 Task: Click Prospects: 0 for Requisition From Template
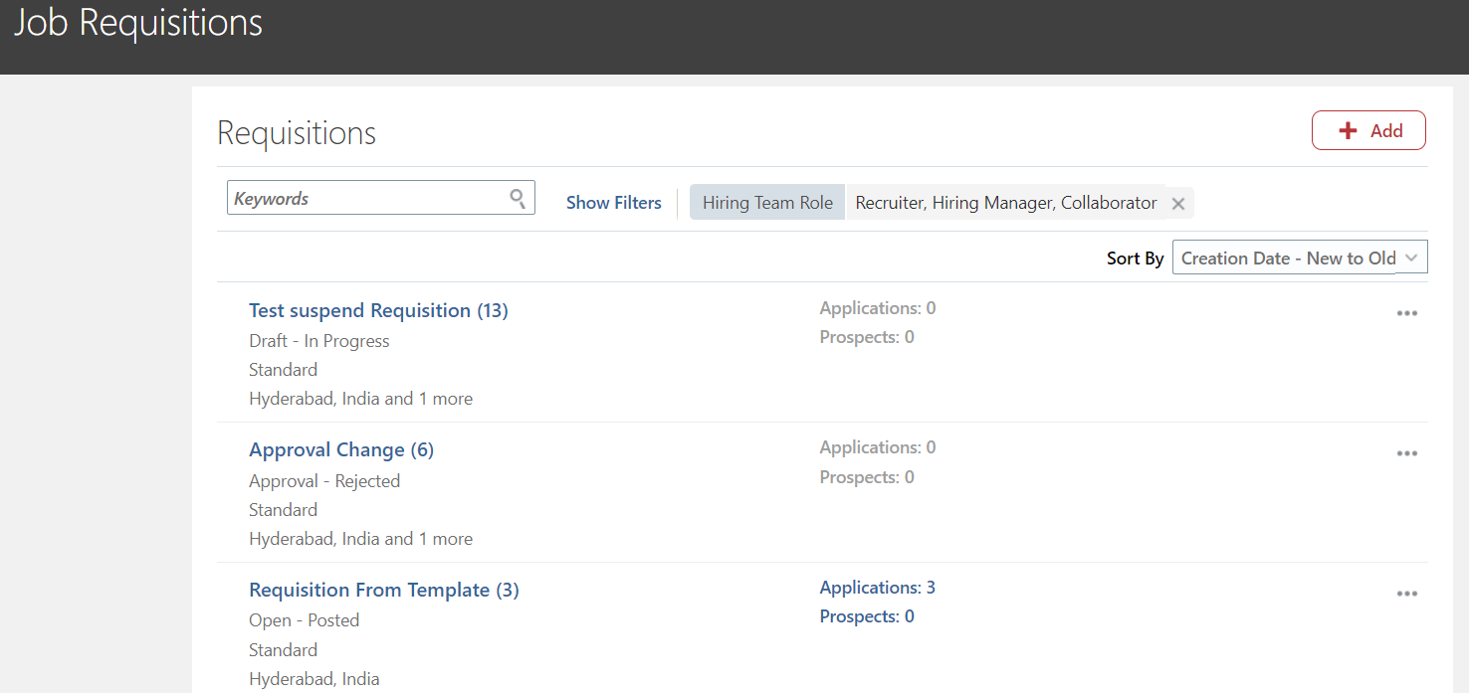click(867, 616)
